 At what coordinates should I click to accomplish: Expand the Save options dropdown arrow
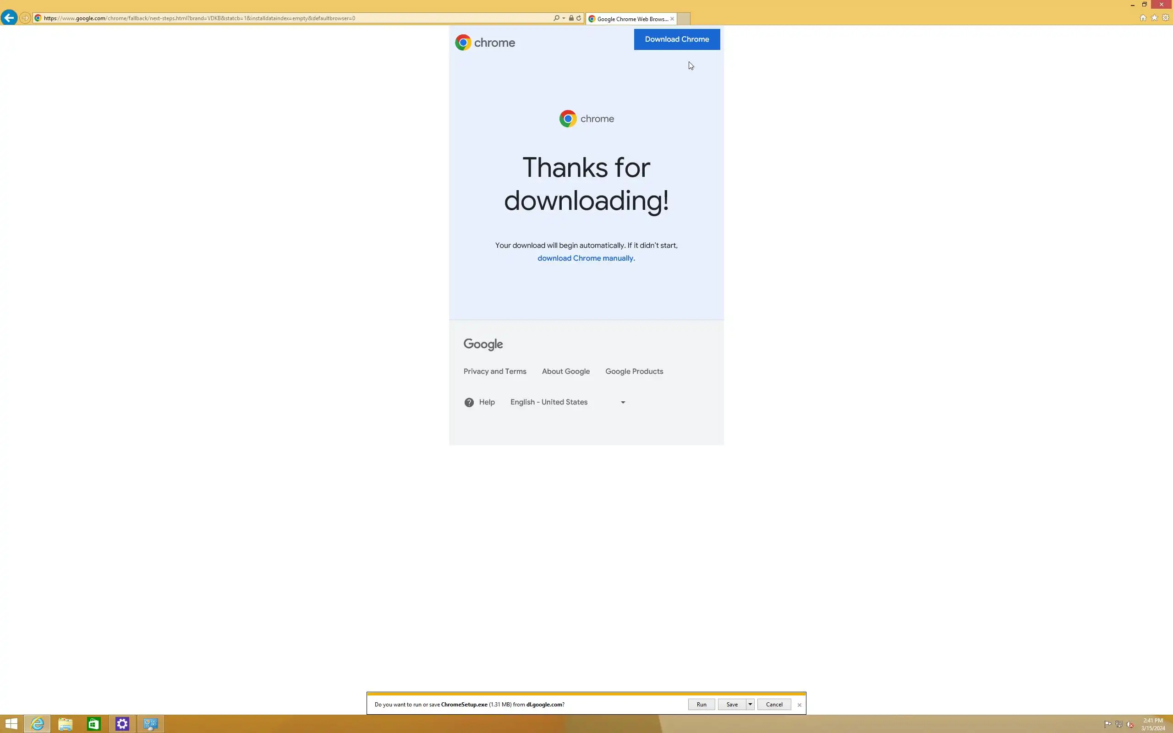750,705
